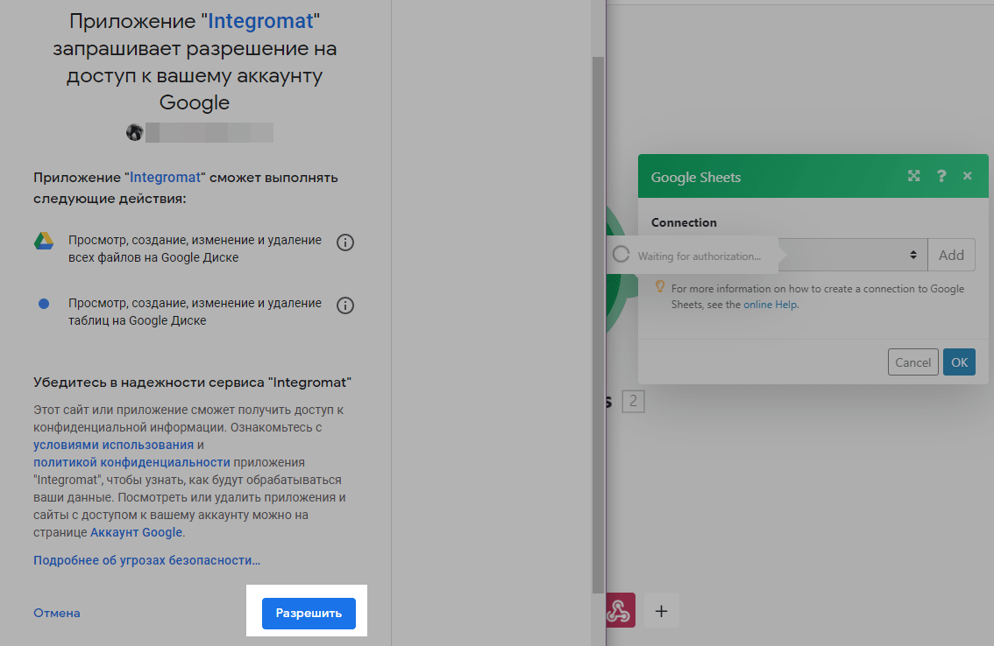The height and width of the screenshot is (646, 994).
Task: Open the Connection dropdown
Action: point(853,256)
